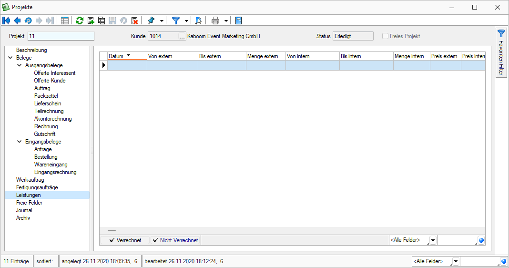Toggle the Freies Projekt checkbox
Screen dimensions: 509x268
[385, 36]
